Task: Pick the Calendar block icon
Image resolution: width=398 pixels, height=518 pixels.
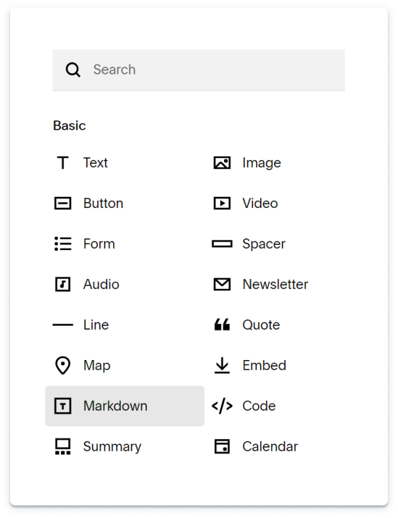Action: (x=222, y=447)
